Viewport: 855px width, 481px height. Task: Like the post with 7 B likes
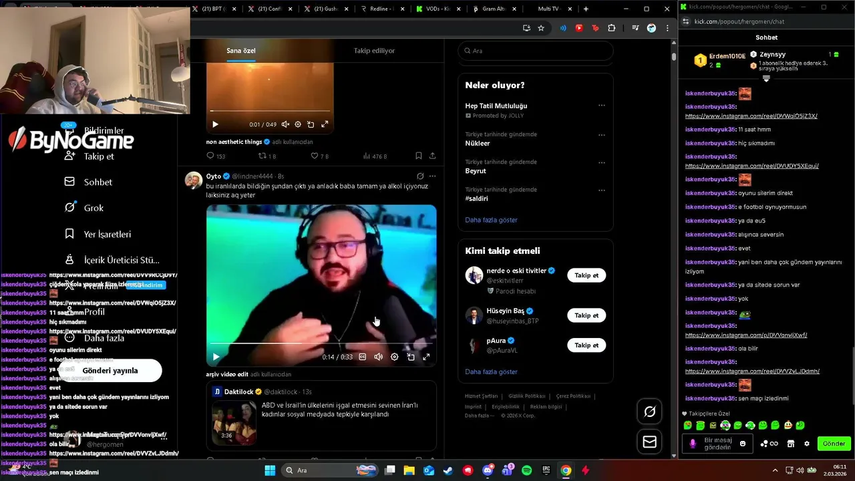pos(319,156)
